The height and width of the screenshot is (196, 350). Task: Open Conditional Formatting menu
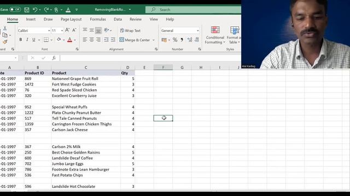click(215, 35)
